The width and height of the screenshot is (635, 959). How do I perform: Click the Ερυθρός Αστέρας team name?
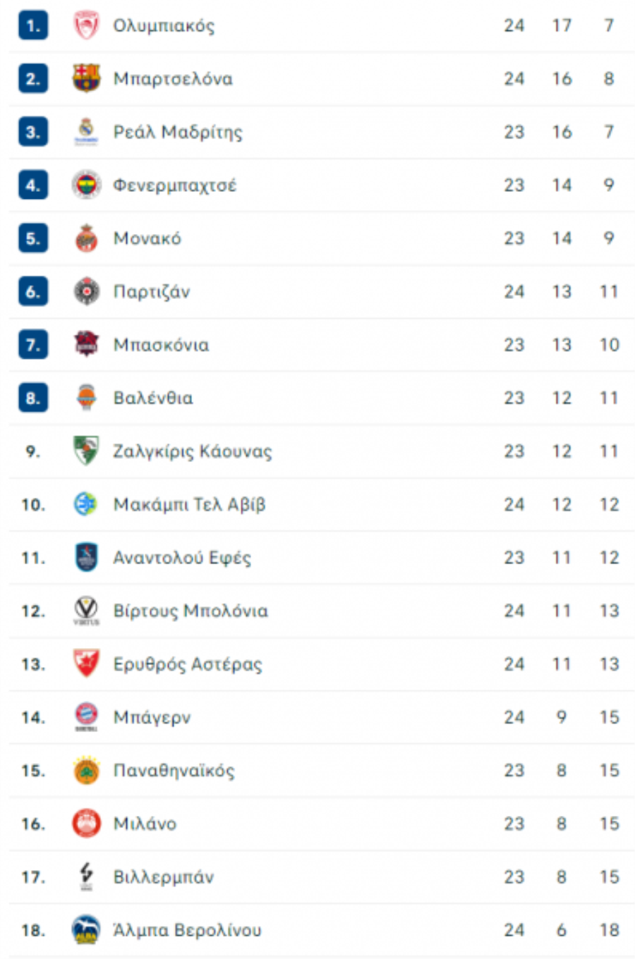pyautogui.click(x=188, y=664)
